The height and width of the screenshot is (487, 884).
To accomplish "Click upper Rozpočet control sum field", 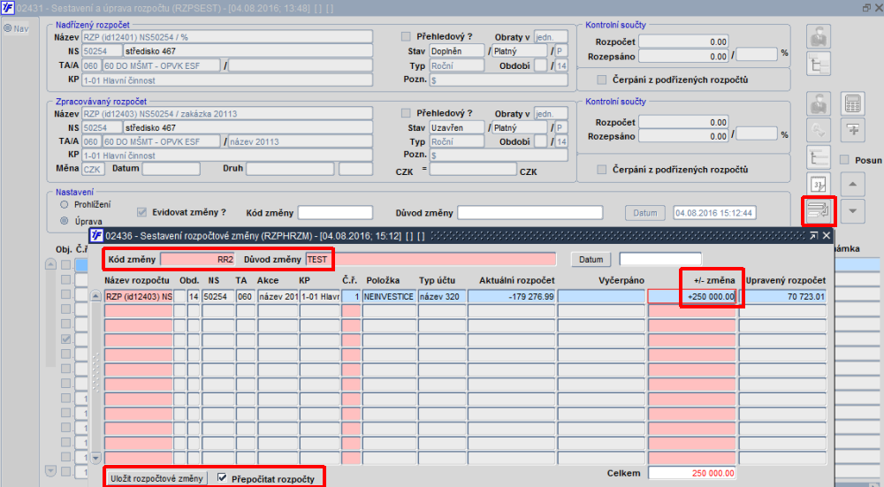I will pyautogui.click(x=683, y=42).
